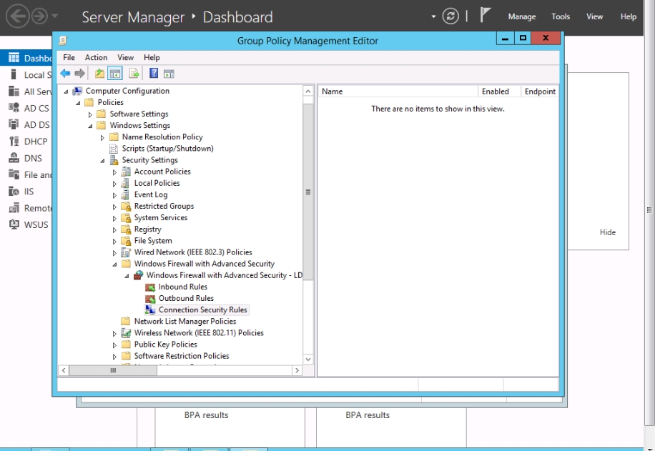Open the Editor's View menu
The height and width of the screenshot is (451, 655).
point(125,58)
